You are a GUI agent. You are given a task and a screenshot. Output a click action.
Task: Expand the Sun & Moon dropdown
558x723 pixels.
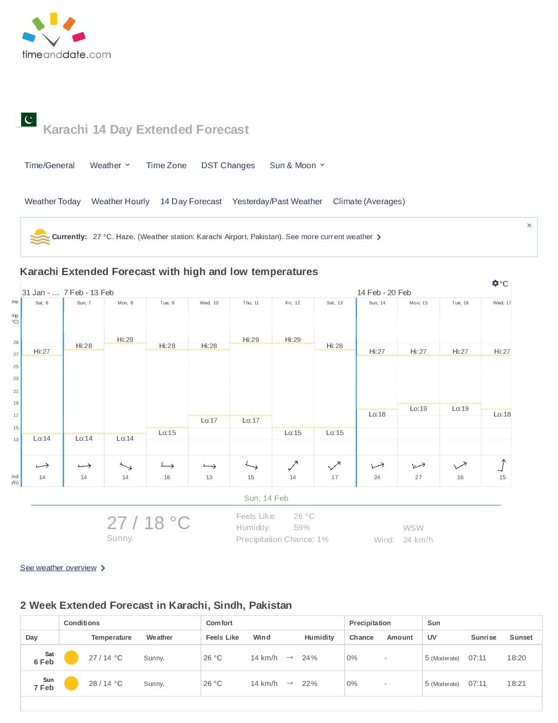[x=297, y=165]
